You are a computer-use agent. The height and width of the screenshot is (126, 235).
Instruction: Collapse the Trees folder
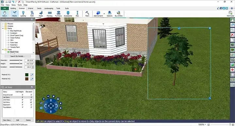coord(3,49)
